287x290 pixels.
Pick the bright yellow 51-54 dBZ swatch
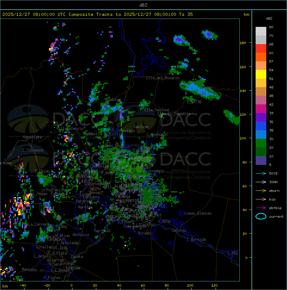tap(261, 74)
